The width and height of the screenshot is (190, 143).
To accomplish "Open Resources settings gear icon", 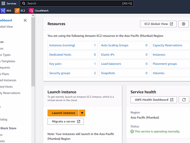I will [183, 24].
